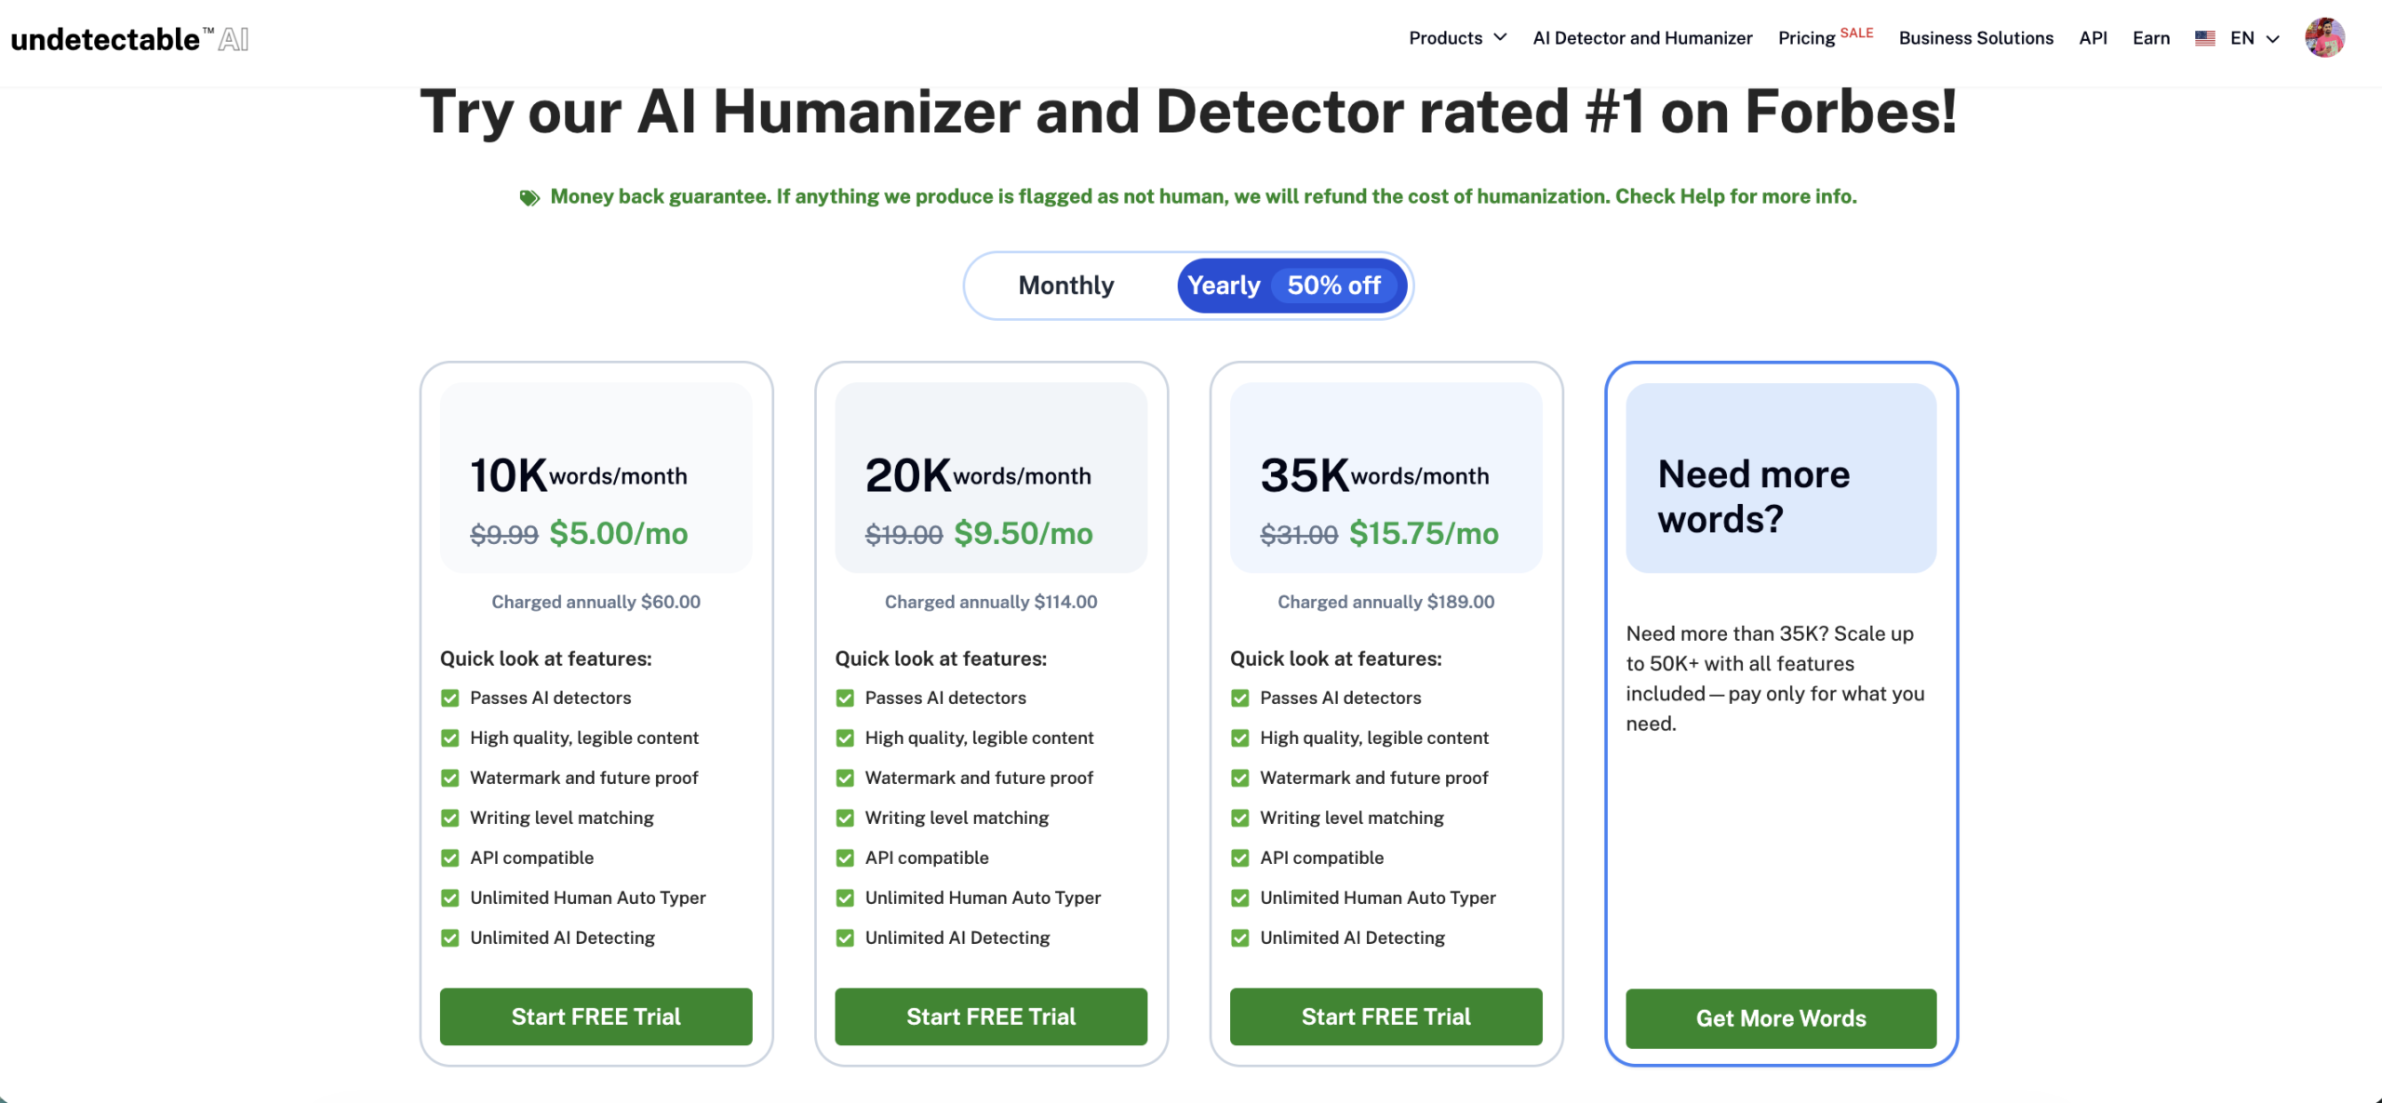Click the $9.50/mo price
This screenshot has width=2382, height=1103.
pyautogui.click(x=1024, y=533)
